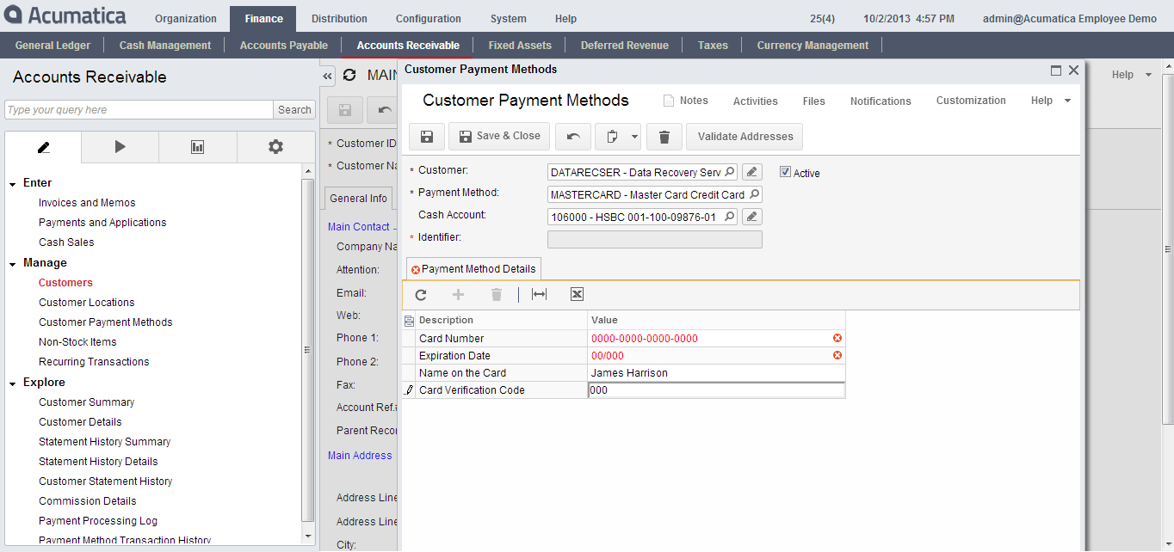Open the Currency Management submodule
This screenshot has height=552, width=1174.
(x=813, y=46)
